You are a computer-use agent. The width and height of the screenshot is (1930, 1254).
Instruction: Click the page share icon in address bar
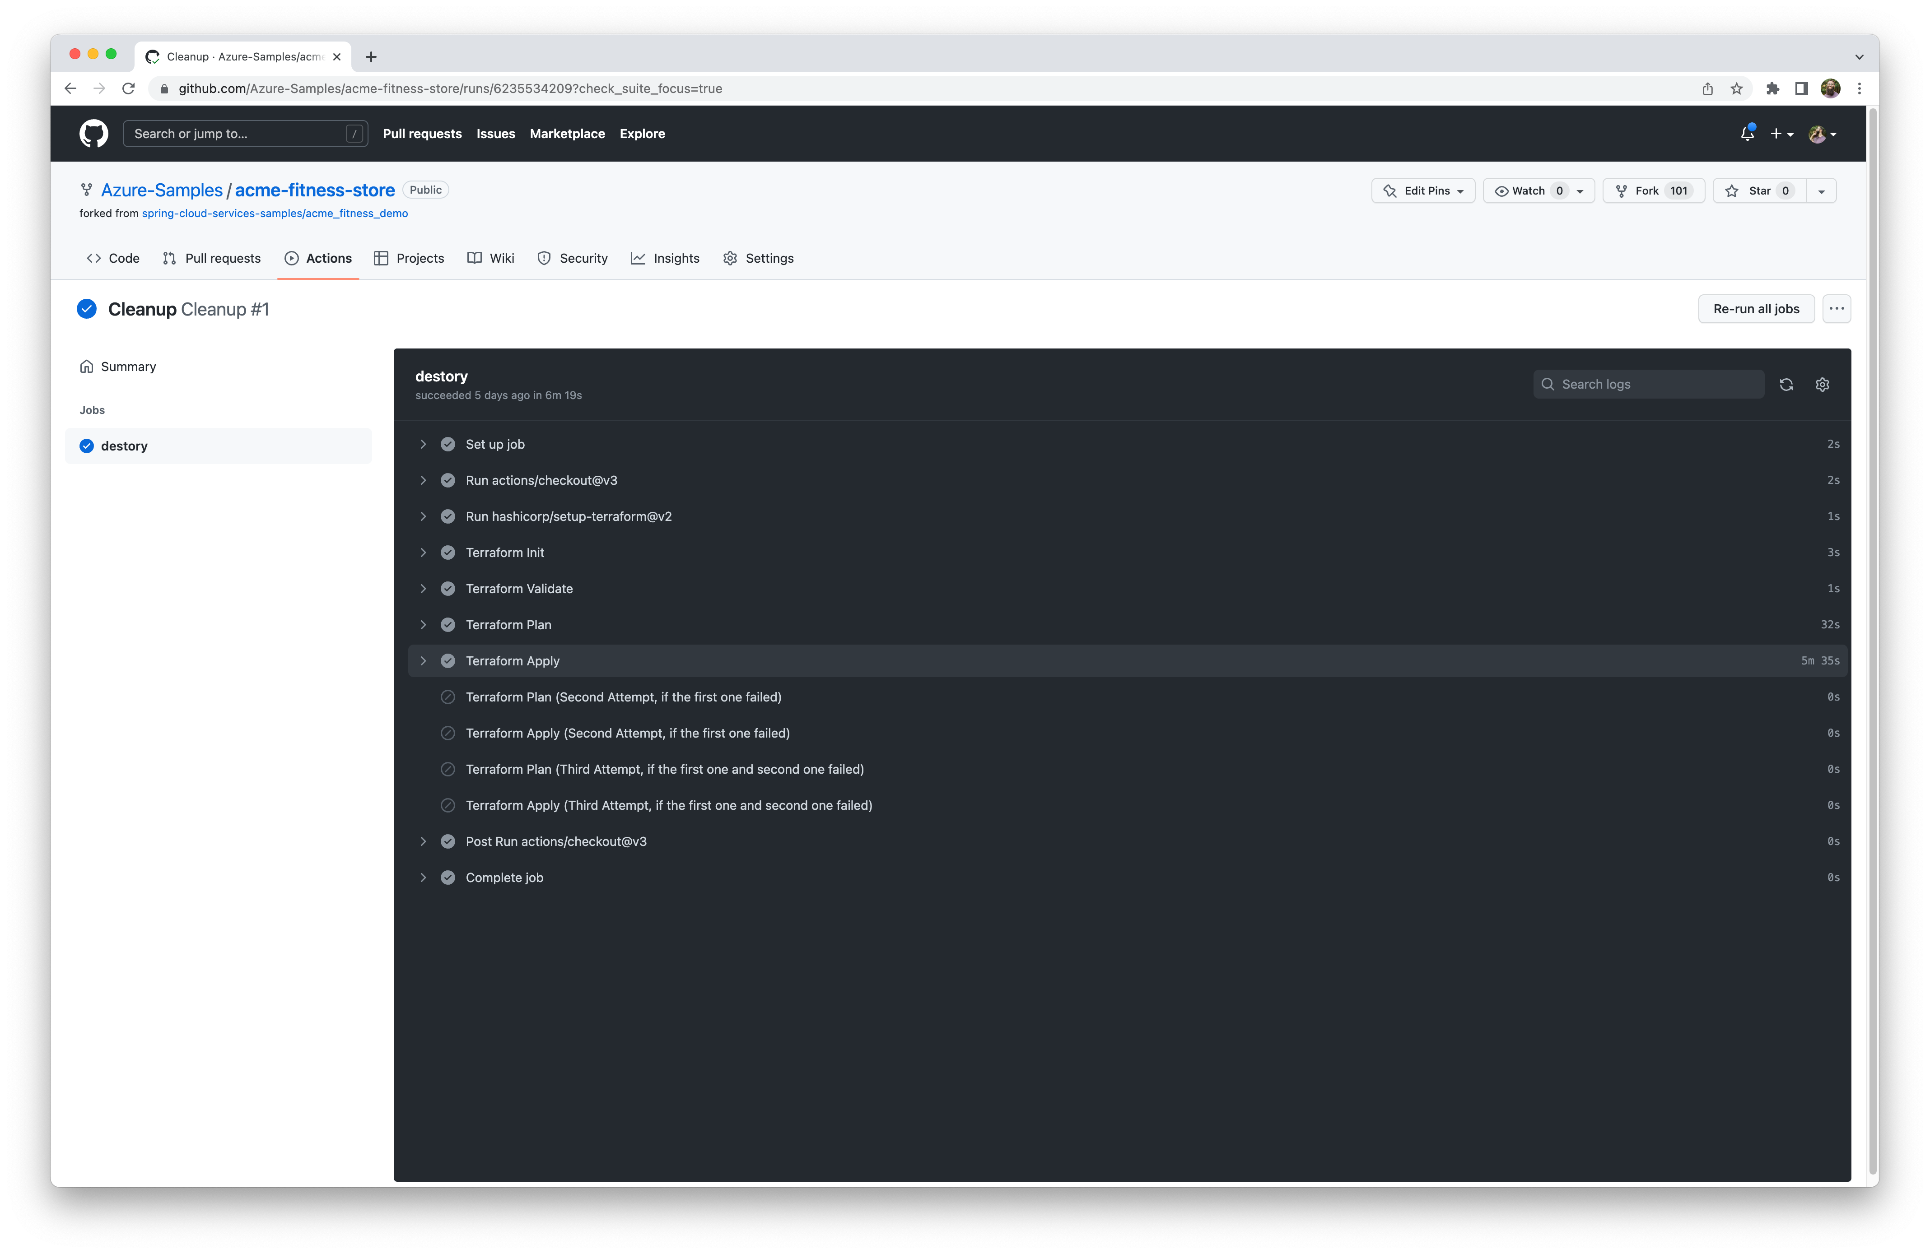tap(1707, 88)
